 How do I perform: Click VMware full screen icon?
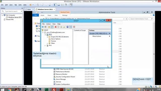point(62,5)
